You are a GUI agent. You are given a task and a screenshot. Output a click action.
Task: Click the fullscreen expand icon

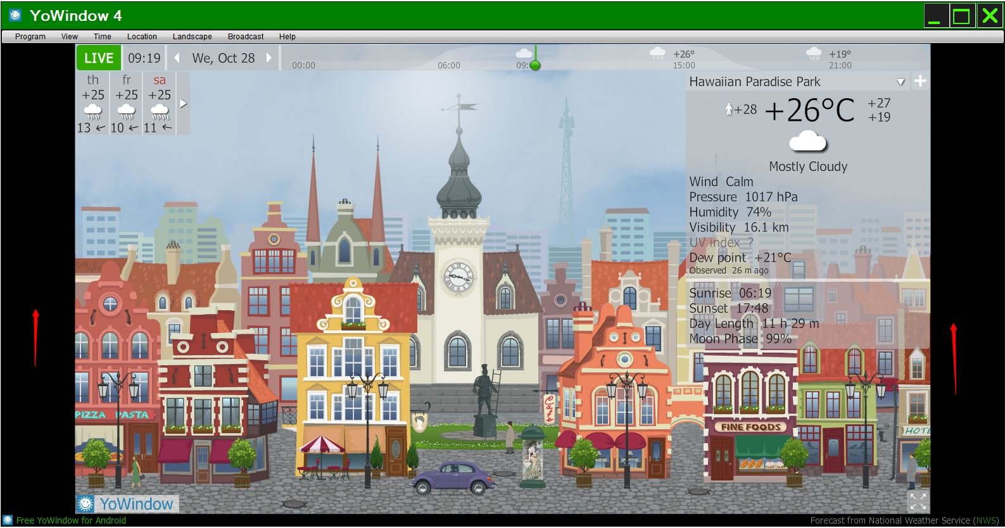(918, 501)
